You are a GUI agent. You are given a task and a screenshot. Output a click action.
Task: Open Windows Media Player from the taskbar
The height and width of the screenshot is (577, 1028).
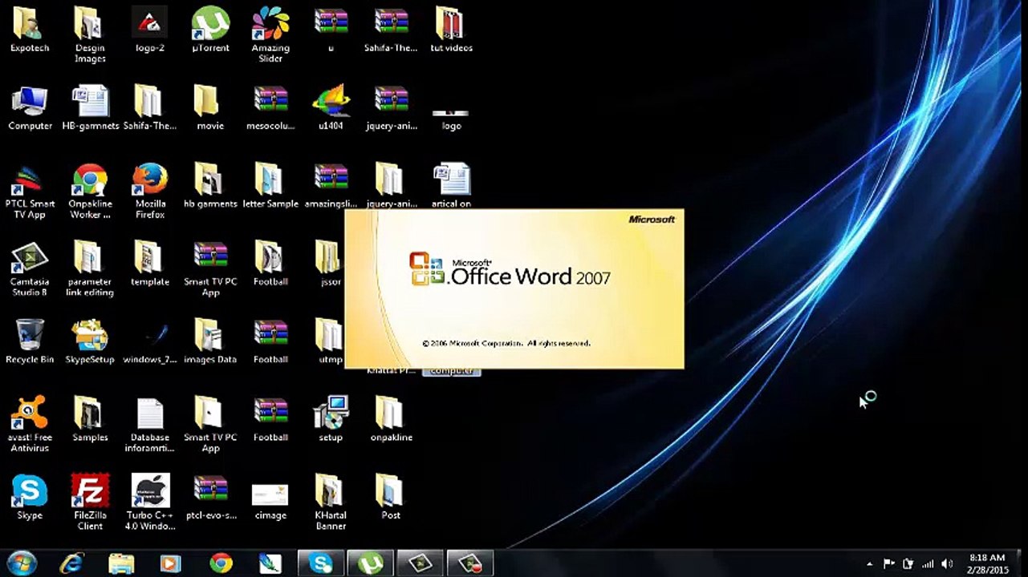click(x=171, y=563)
